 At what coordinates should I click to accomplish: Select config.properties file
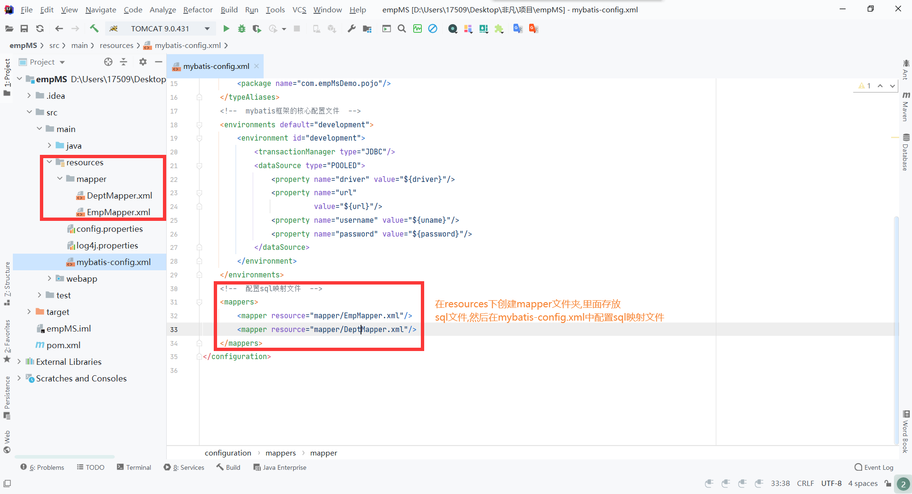coord(109,228)
